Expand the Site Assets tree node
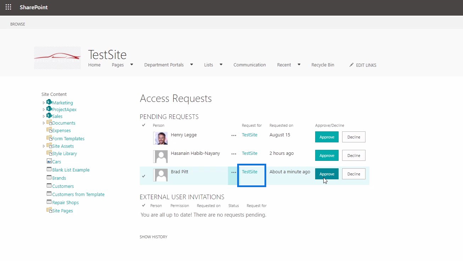The width and height of the screenshot is (463, 261). pos(44,146)
